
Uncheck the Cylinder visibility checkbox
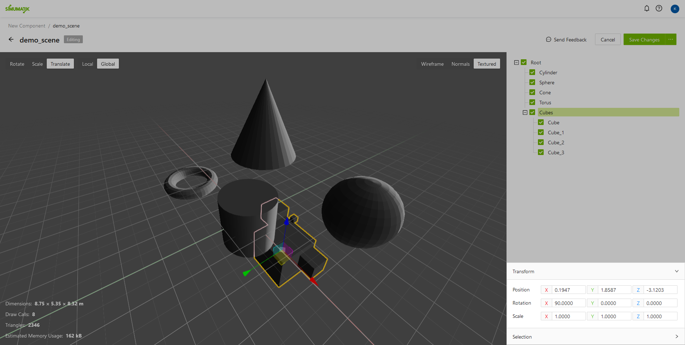coord(532,72)
